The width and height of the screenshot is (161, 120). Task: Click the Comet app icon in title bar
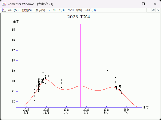(x=4, y=4)
